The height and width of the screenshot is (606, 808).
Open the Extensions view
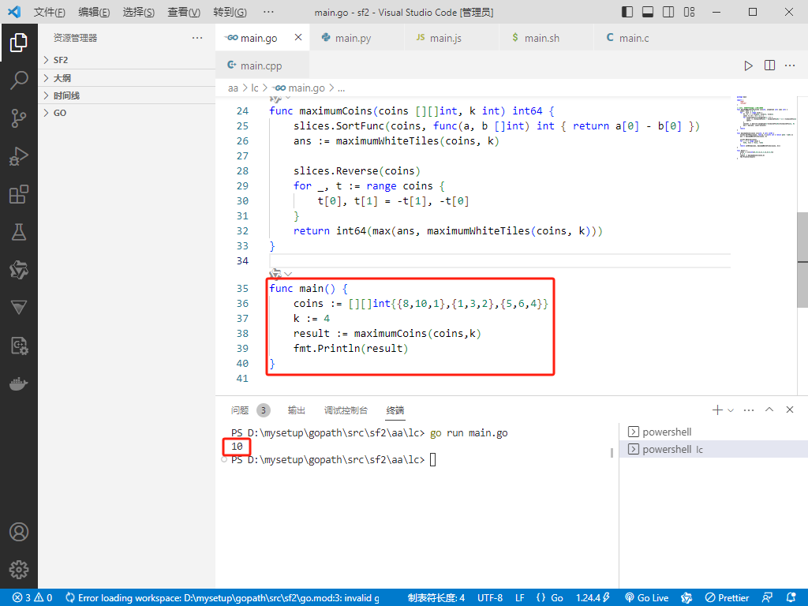(19, 194)
